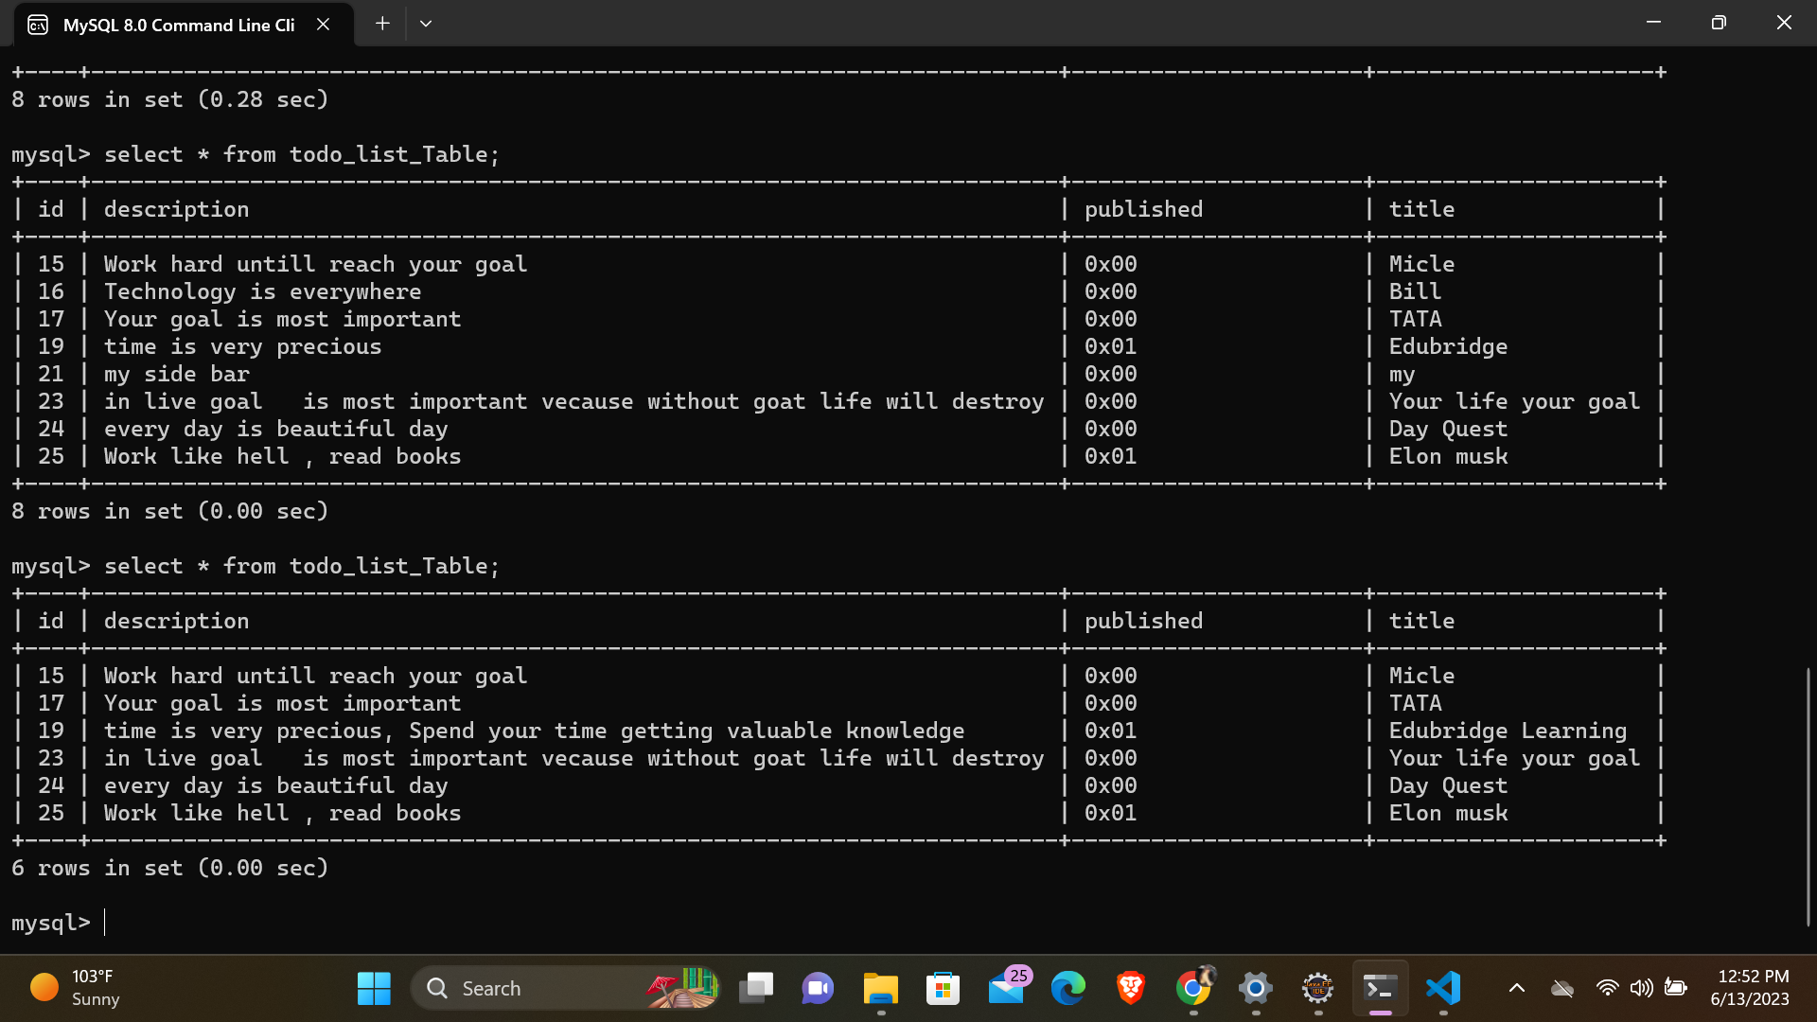Launch Visual Studio Code from the taskbar
The image size is (1817, 1022).
1441,988
